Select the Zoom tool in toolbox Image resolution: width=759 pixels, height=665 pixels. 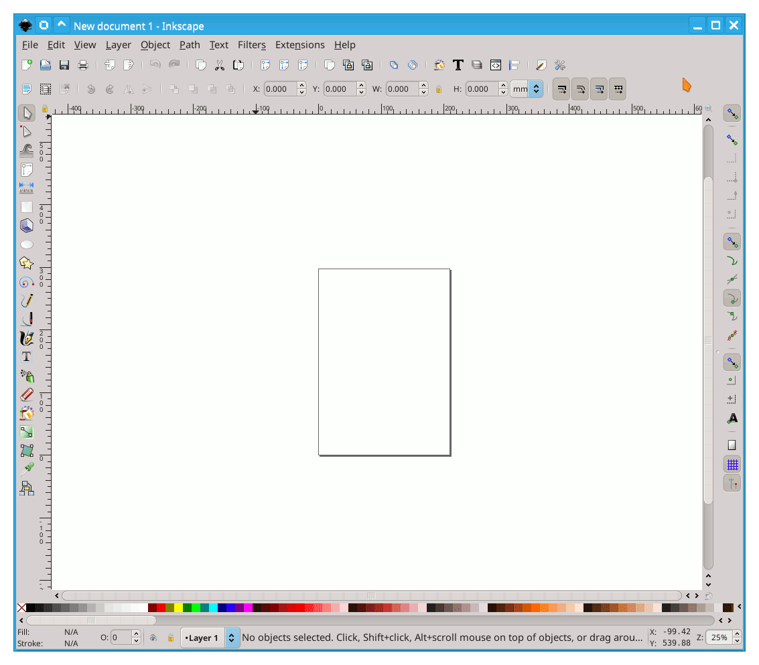(27, 169)
